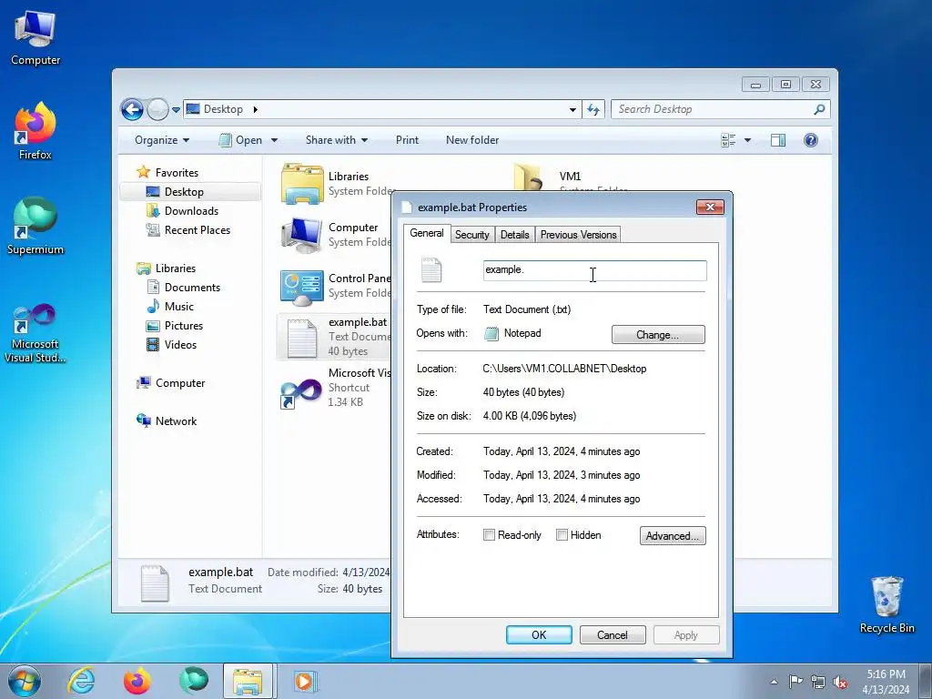The height and width of the screenshot is (699, 932).
Task: Launch Internet Explorer from taskbar
Action: pyautogui.click(x=81, y=681)
